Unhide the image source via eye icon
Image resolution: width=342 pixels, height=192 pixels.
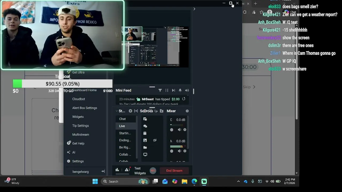[155, 140]
